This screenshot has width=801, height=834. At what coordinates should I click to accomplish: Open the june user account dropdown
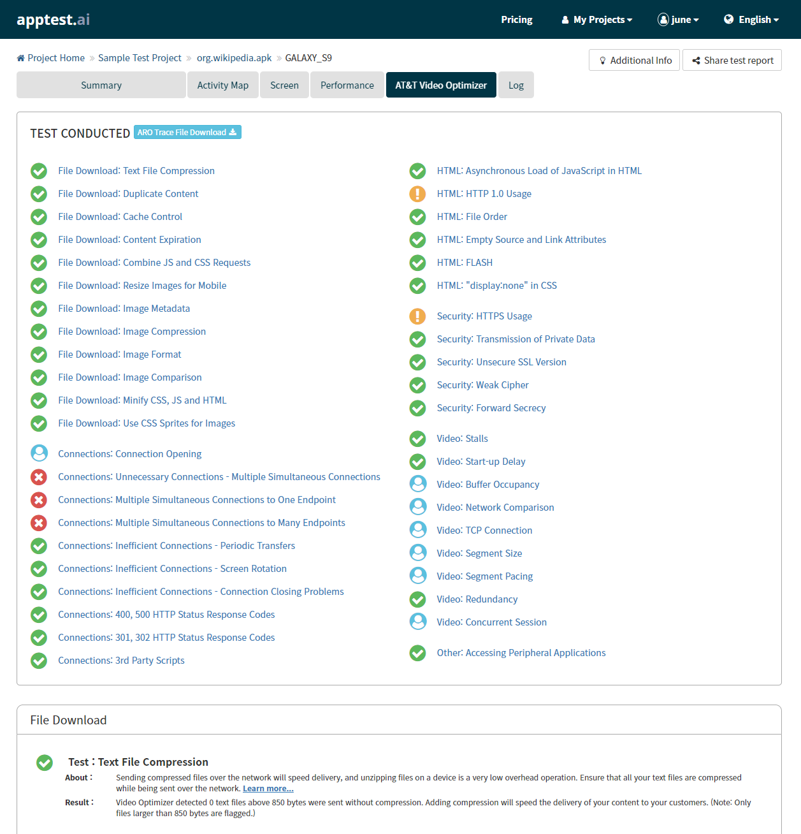[678, 20]
